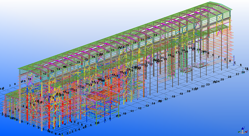Viewport: 249px width, 136px height.
Task: Pick ground-level grid label 12
Action: tap(140, 108)
